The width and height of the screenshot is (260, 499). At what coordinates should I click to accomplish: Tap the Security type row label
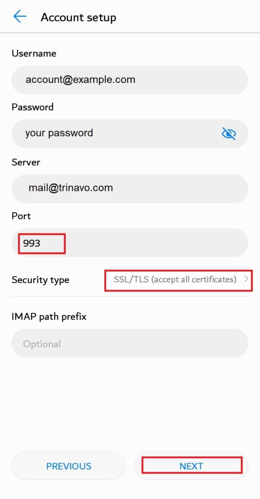point(40,280)
